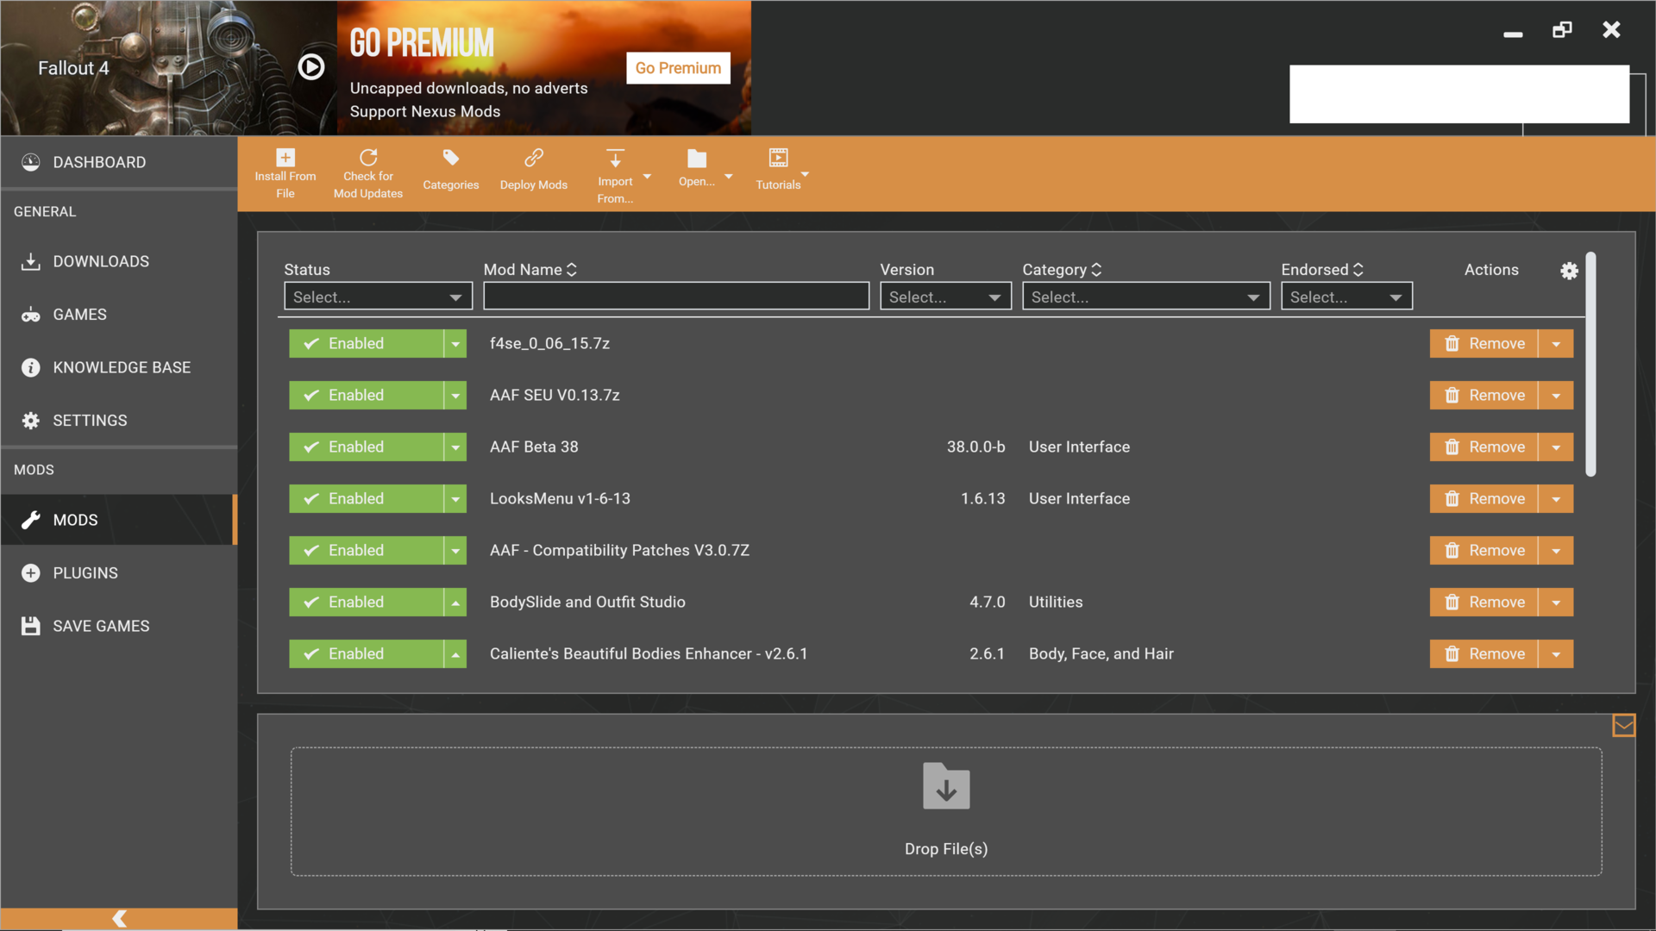Viewport: 1656px width, 931px height.
Task: Disable the LooksMenu v1-6-13 mod
Action: 366,499
